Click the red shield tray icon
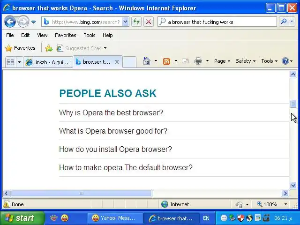Screen dimensions: 300x225 click(241, 218)
